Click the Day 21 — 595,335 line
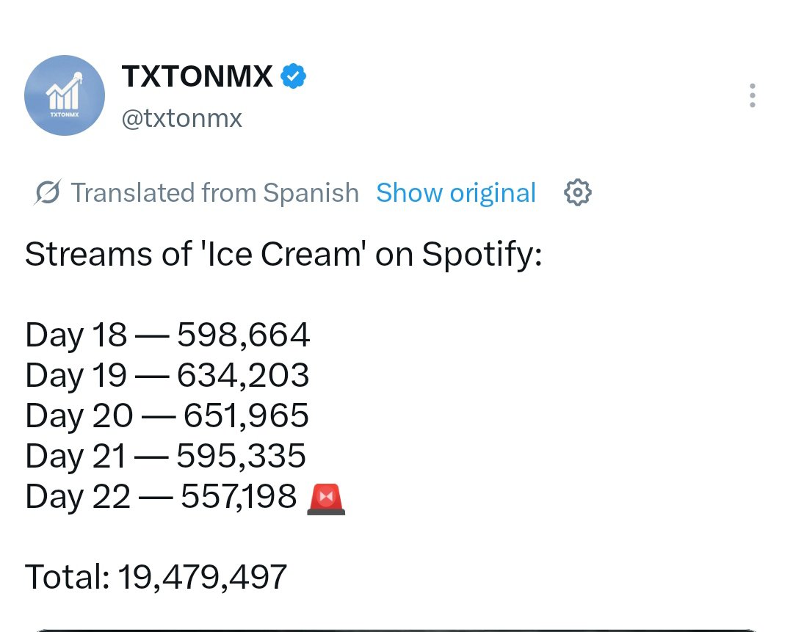Screen dimensions: 793x632 (x=165, y=456)
